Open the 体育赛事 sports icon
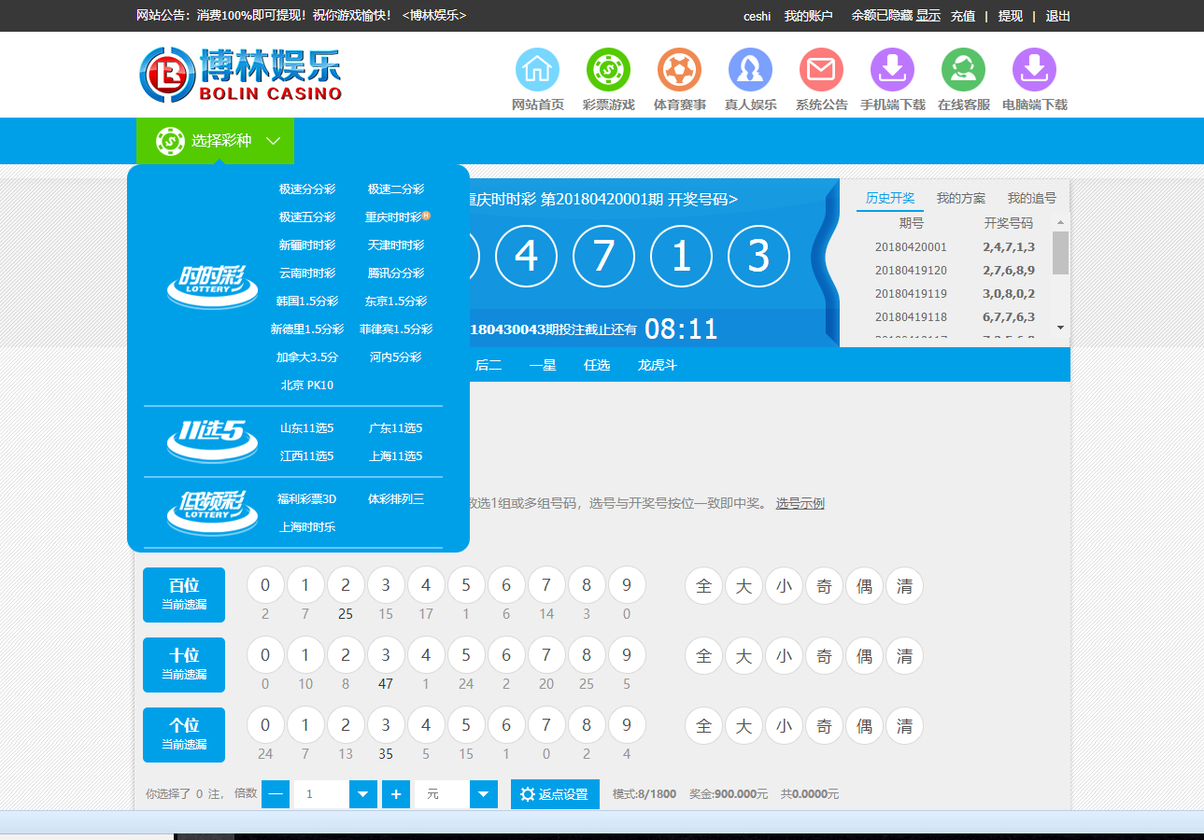The image size is (1204, 840). [679, 71]
